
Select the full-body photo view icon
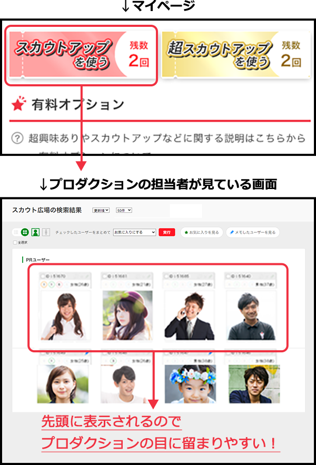pyautogui.click(x=46, y=232)
